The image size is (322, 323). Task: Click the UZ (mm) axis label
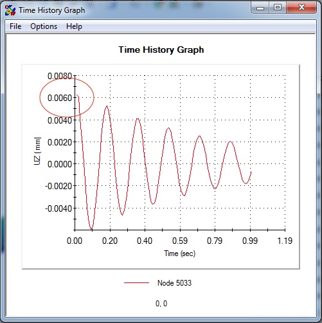click(x=37, y=151)
